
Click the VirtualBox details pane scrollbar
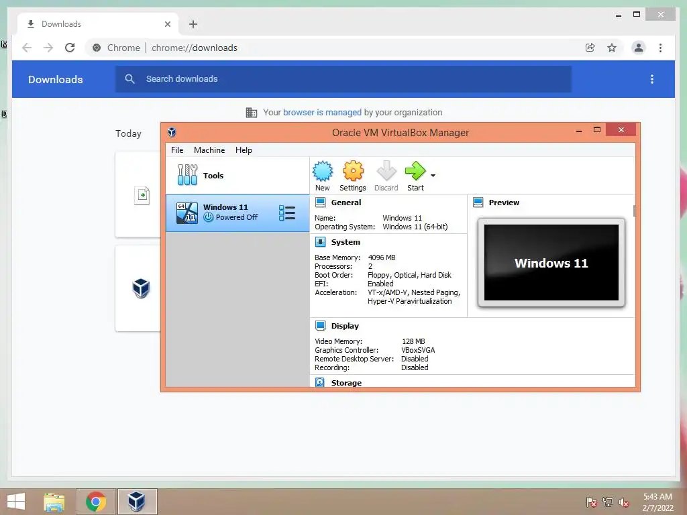tap(634, 211)
